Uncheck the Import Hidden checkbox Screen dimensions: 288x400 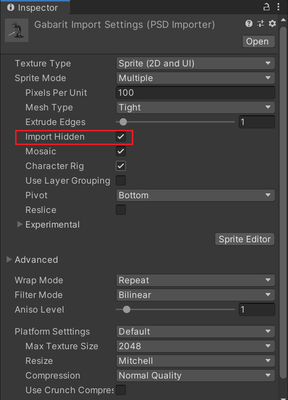tap(121, 136)
